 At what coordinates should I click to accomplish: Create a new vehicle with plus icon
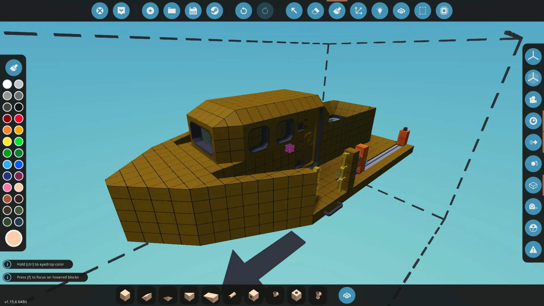150,11
